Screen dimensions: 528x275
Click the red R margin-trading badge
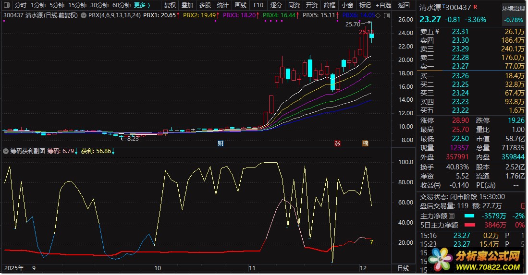coord(475,7)
